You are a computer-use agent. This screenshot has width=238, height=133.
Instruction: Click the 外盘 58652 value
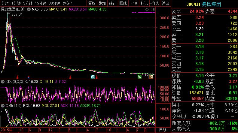[x=198, y=98]
